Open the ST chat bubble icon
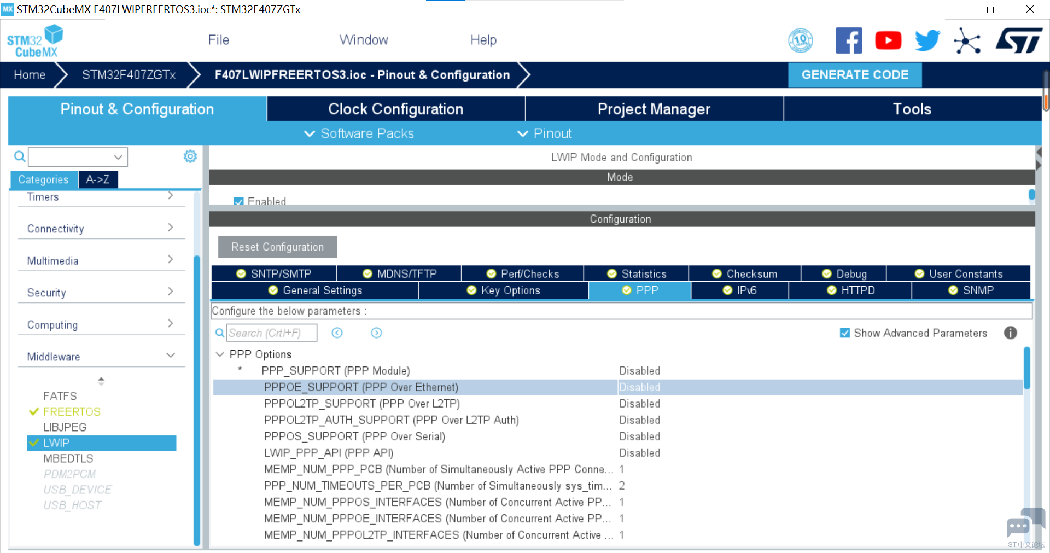 click(1025, 524)
